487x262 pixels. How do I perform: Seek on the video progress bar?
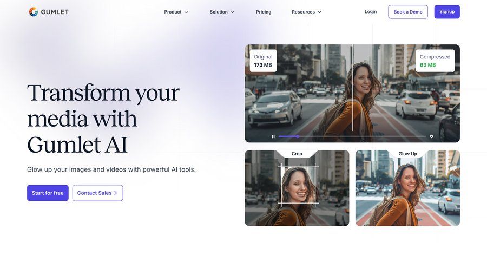(x=352, y=136)
